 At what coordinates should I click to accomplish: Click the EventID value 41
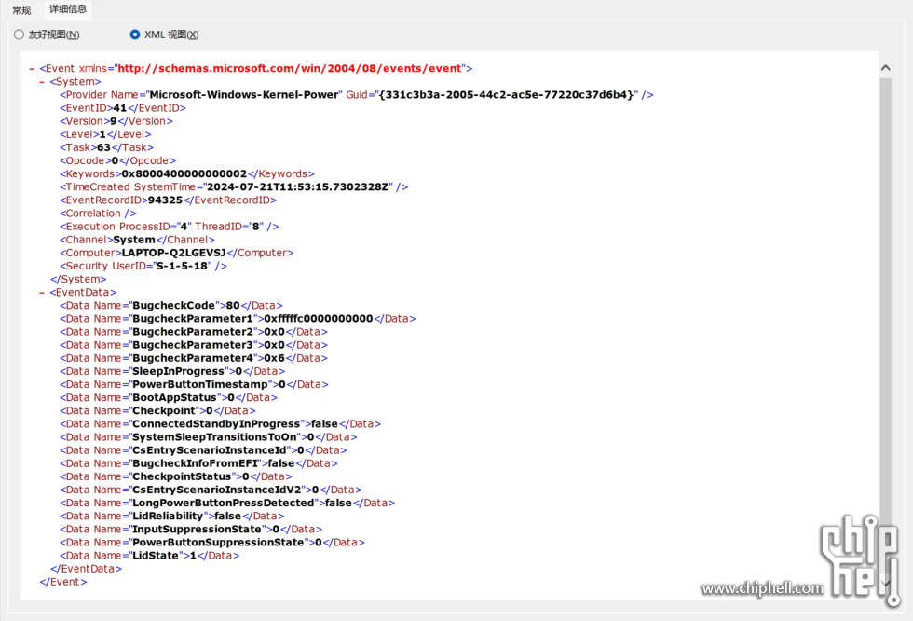point(120,108)
